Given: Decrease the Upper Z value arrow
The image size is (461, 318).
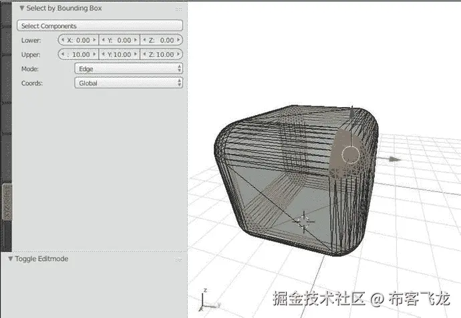Looking at the screenshot, I should [144, 54].
